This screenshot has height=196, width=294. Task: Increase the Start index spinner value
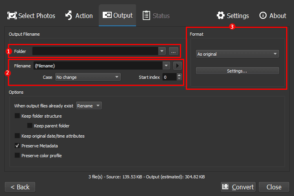(179, 75)
